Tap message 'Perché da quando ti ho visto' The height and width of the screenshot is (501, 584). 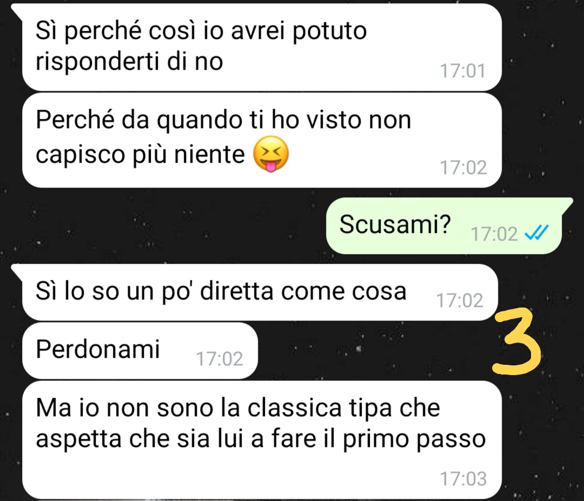262,140
